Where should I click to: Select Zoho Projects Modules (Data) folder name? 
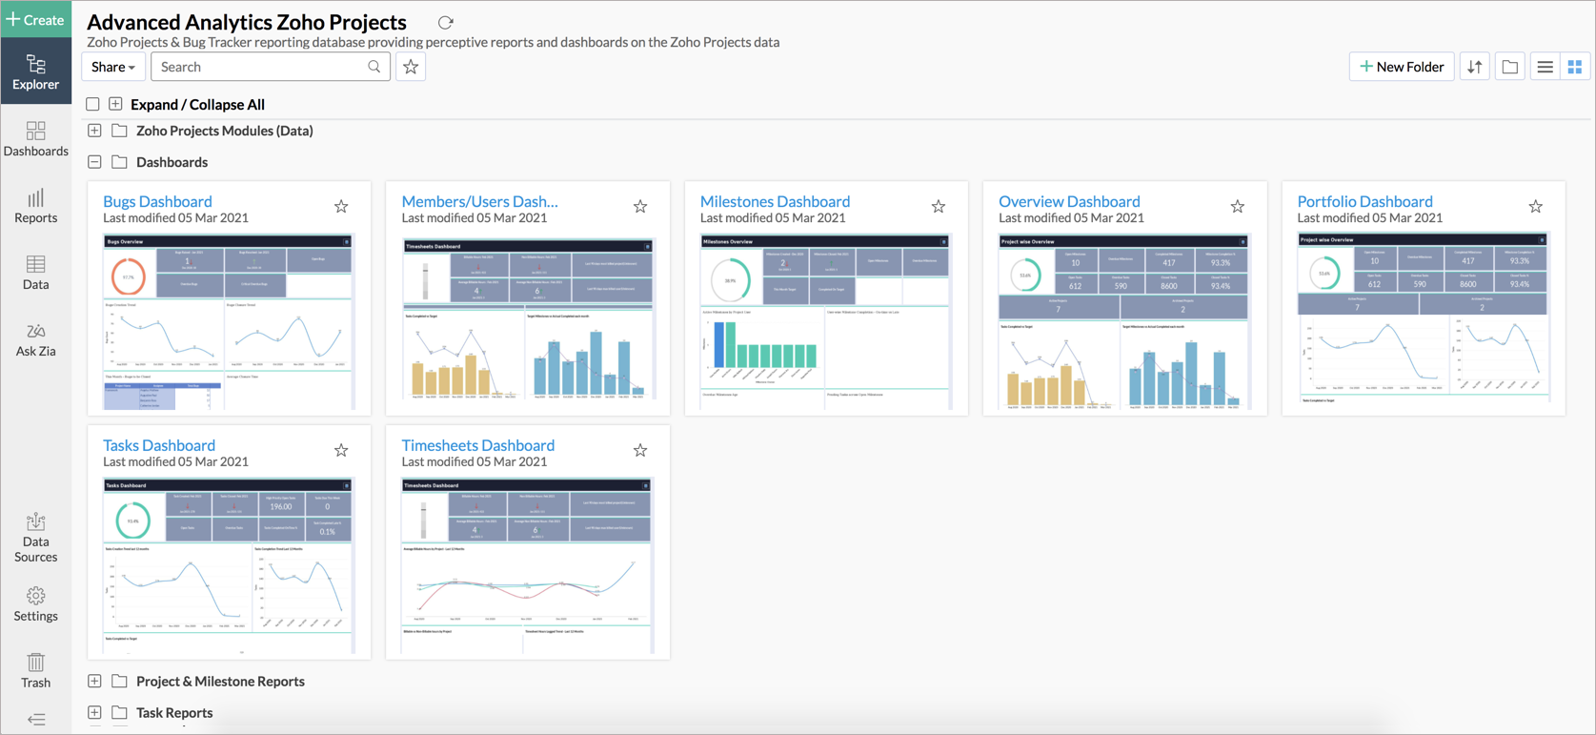[x=225, y=131]
